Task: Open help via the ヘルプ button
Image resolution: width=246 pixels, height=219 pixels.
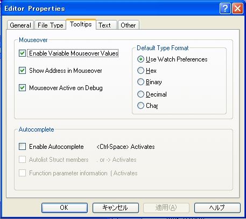Action: (217, 208)
